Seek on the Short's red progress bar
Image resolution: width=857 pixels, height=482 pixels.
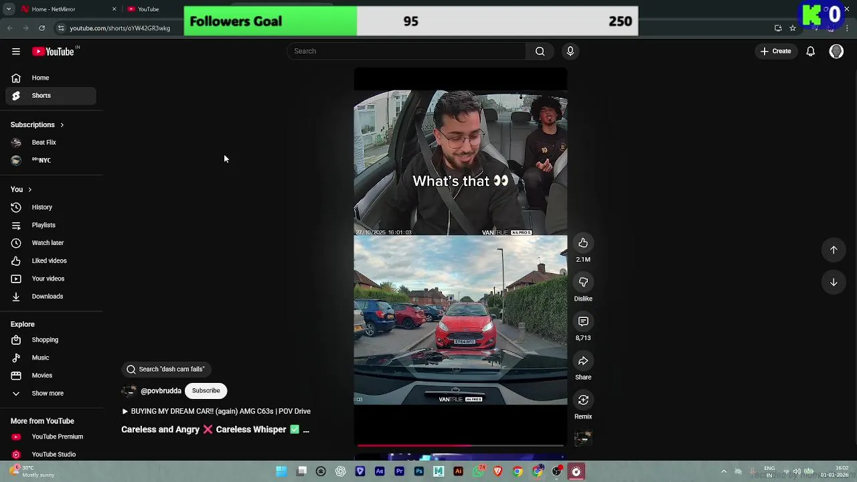click(461, 445)
